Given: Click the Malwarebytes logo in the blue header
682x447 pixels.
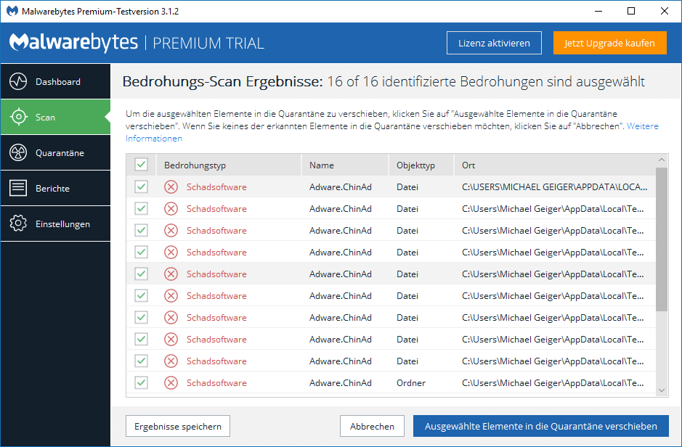Looking at the screenshot, I should tap(73, 43).
